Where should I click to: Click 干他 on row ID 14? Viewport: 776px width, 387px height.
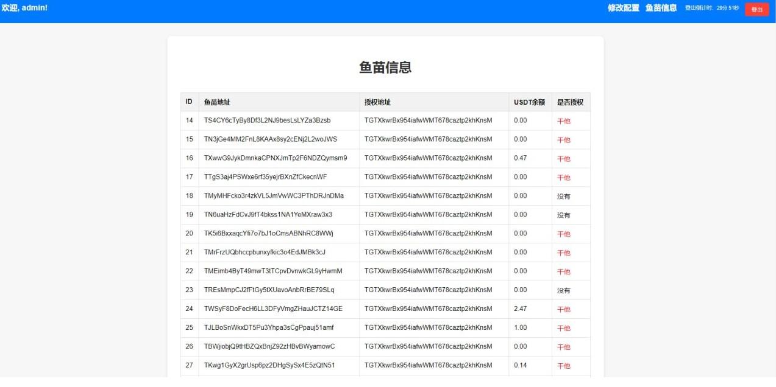563,120
